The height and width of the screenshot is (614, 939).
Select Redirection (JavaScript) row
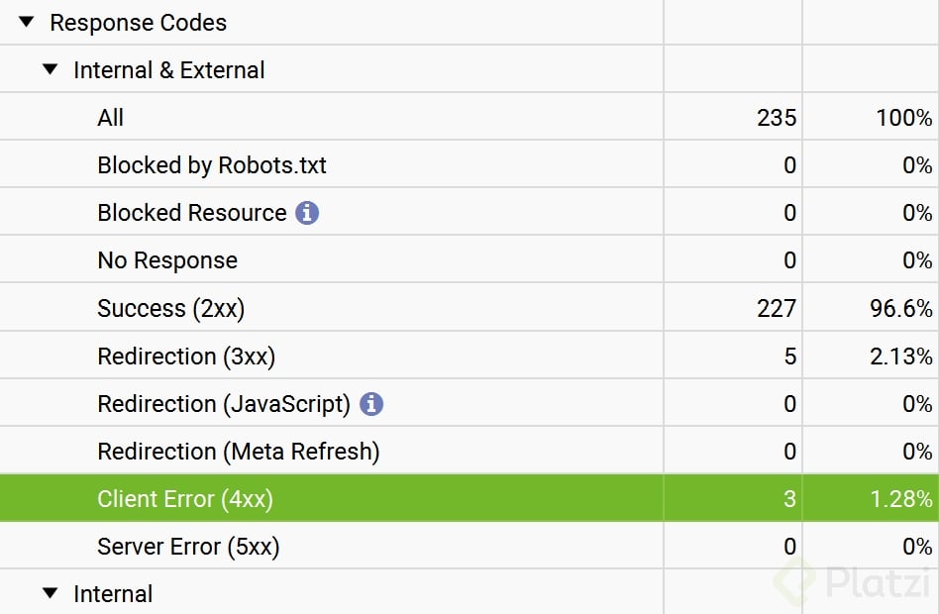click(x=224, y=404)
